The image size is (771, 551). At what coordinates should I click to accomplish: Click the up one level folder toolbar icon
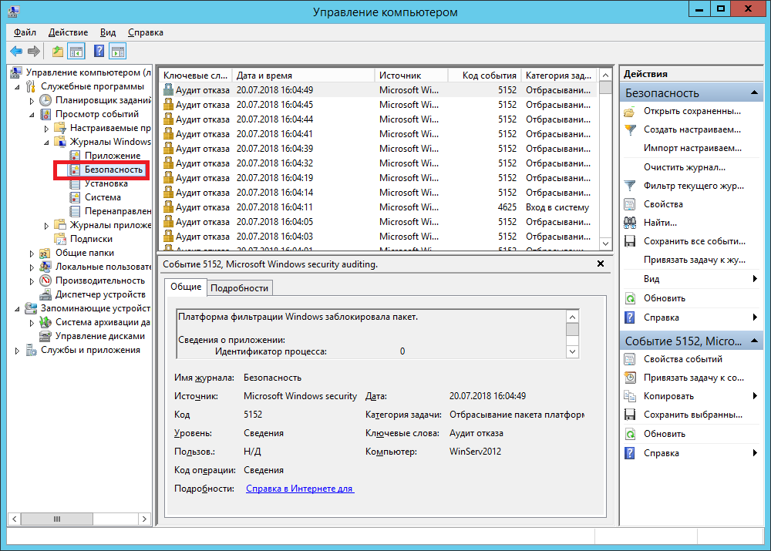(x=57, y=52)
